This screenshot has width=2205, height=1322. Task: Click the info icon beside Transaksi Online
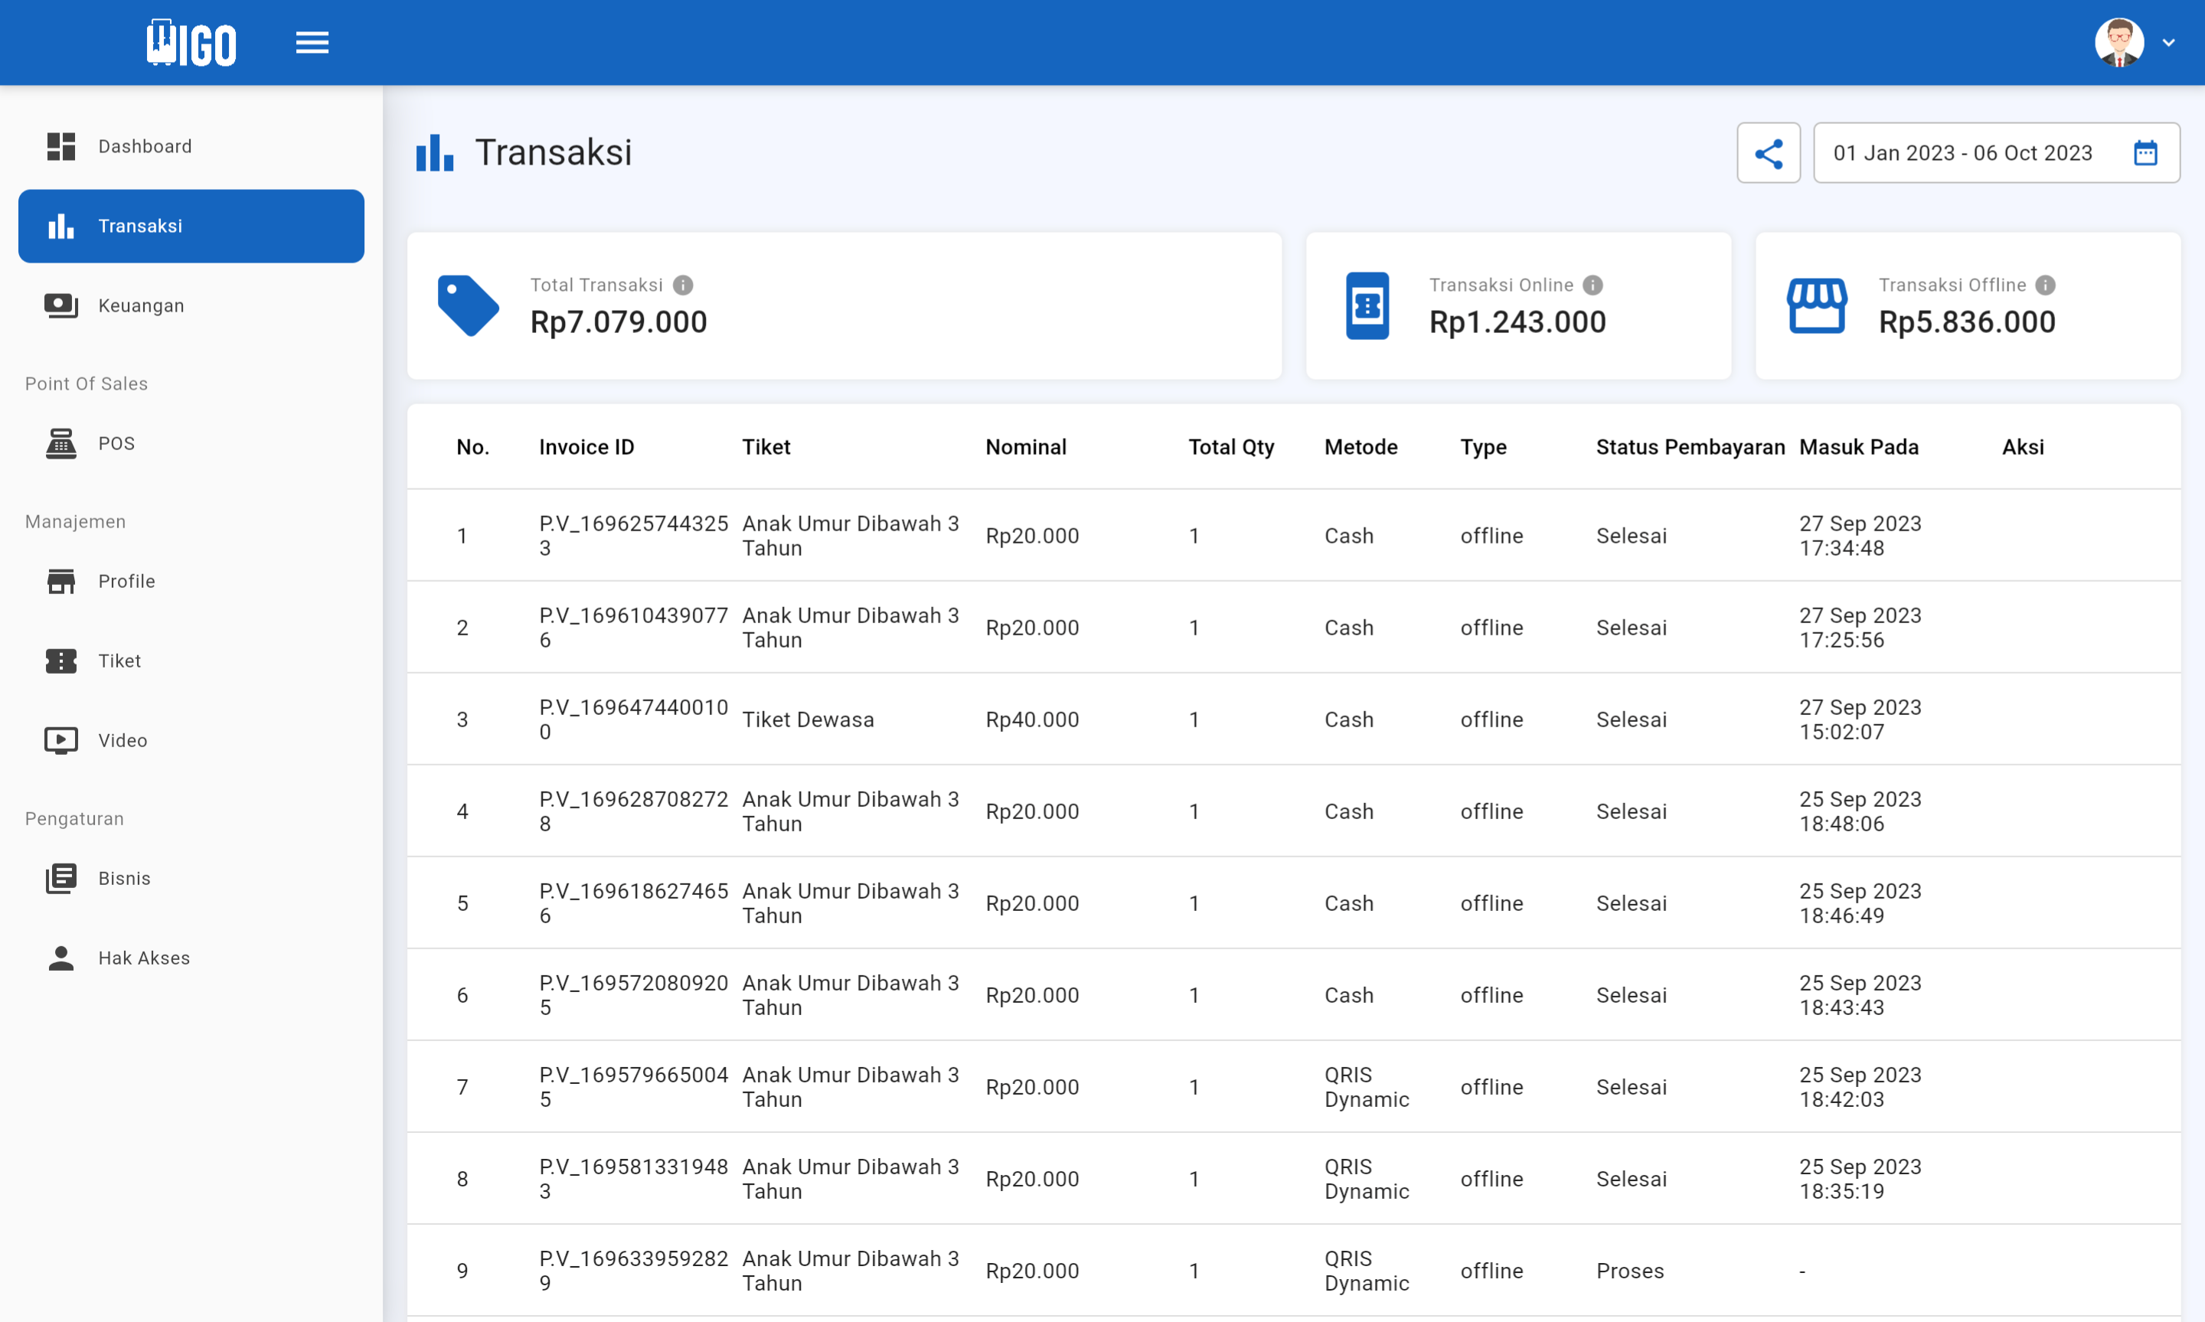1593,284
